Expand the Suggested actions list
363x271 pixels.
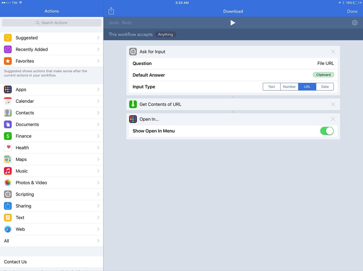click(51, 38)
